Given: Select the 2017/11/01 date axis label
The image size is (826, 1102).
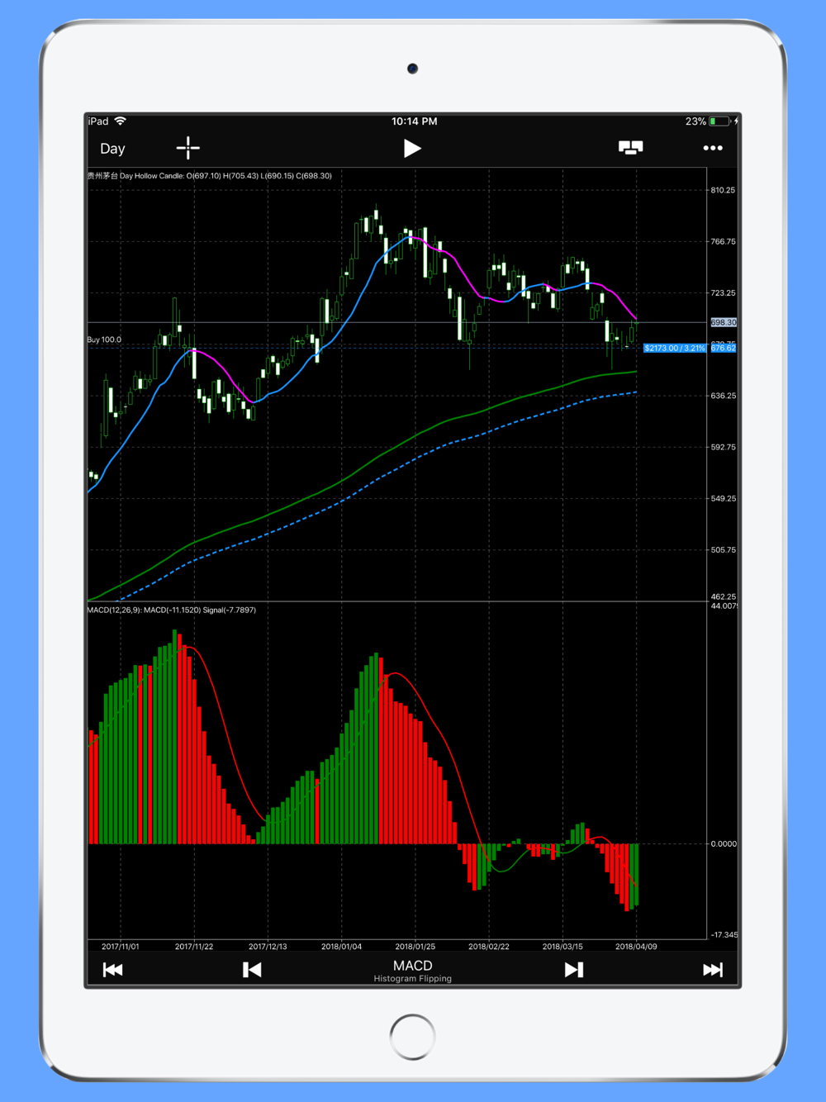Looking at the screenshot, I should coord(121,947).
